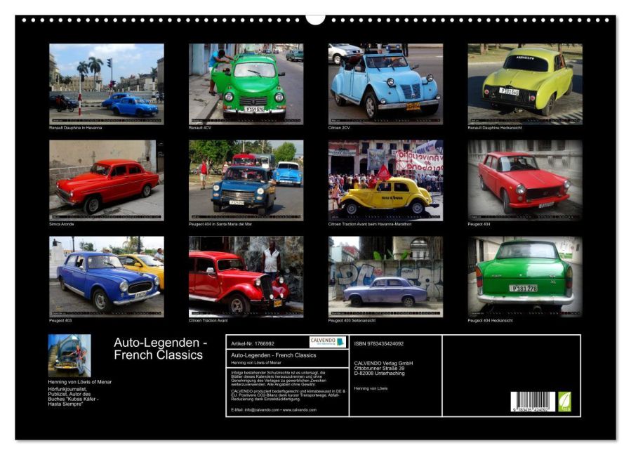
Task: Click the green eco leaf logo
Action: coord(564,402)
